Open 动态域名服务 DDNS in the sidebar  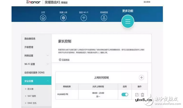(34, 73)
